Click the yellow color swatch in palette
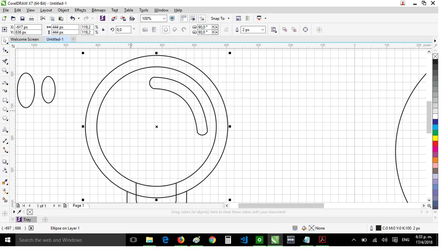 (435, 138)
